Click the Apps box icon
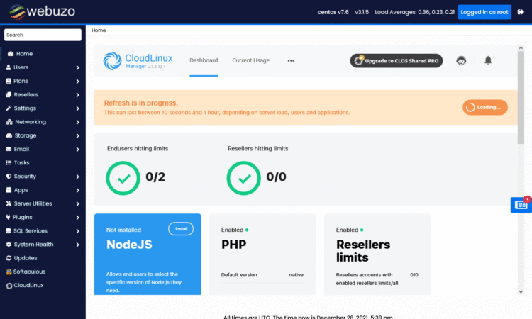Viewport: 532px width, 319px height. 9,190
